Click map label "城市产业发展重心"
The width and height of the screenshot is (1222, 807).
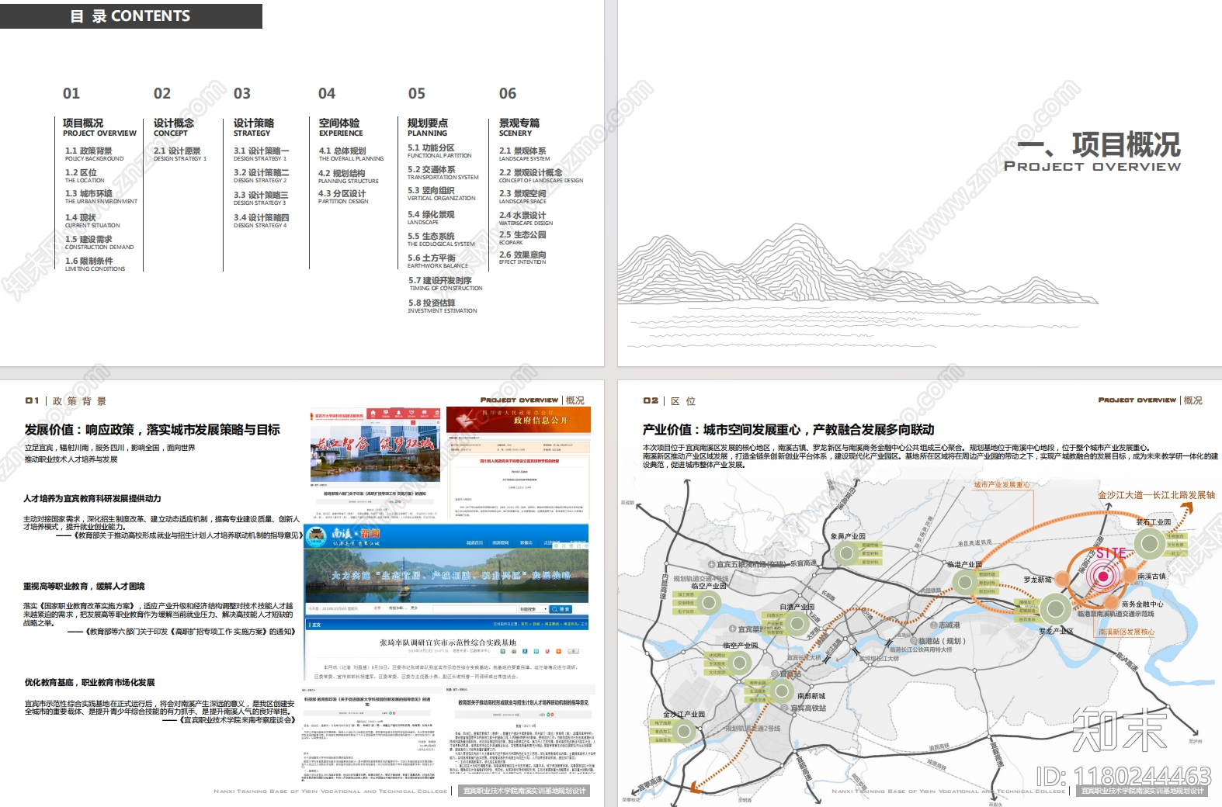point(1002,484)
